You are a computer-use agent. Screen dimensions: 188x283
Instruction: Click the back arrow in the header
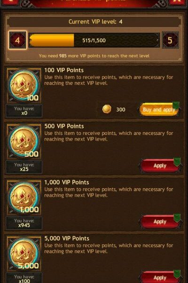(x=9, y=2)
